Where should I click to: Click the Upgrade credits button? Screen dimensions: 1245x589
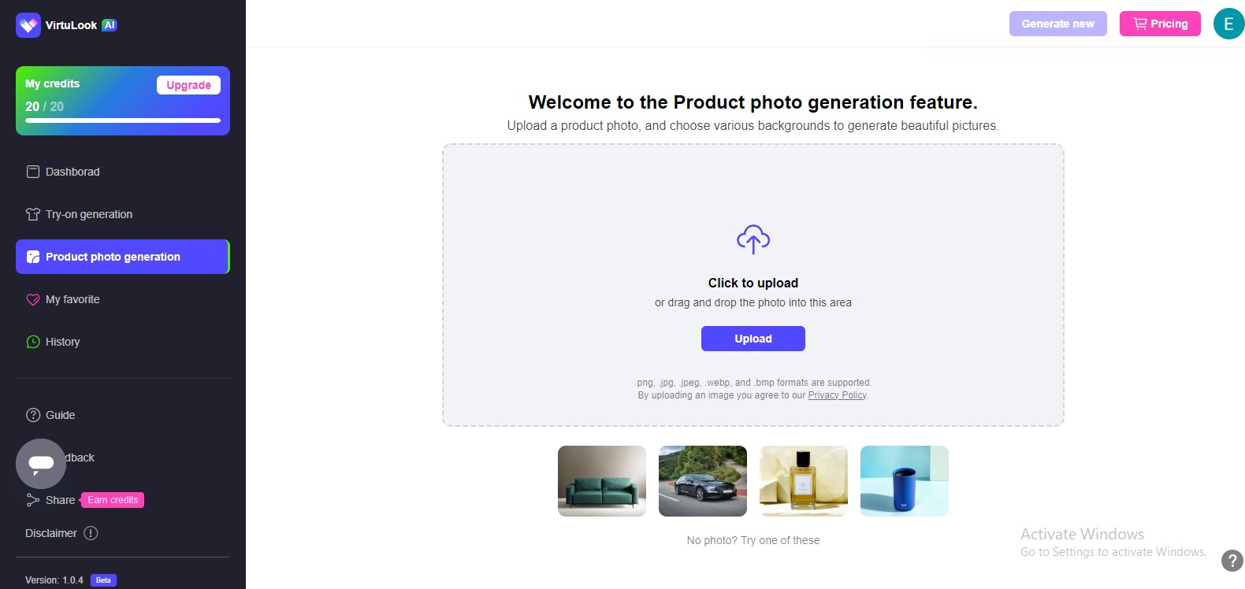pos(188,85)
